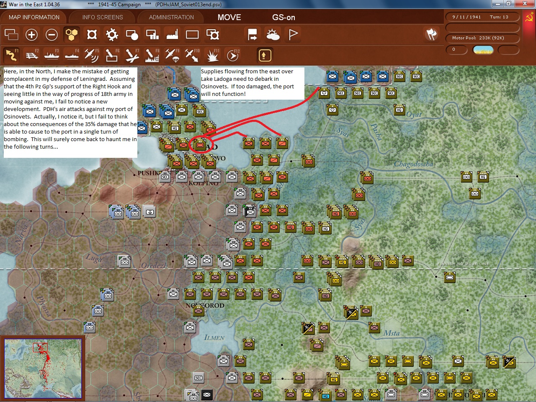536x402 pixels.
Task: Click the Turn: 13 indicator
Action: (x=499, y=17)
